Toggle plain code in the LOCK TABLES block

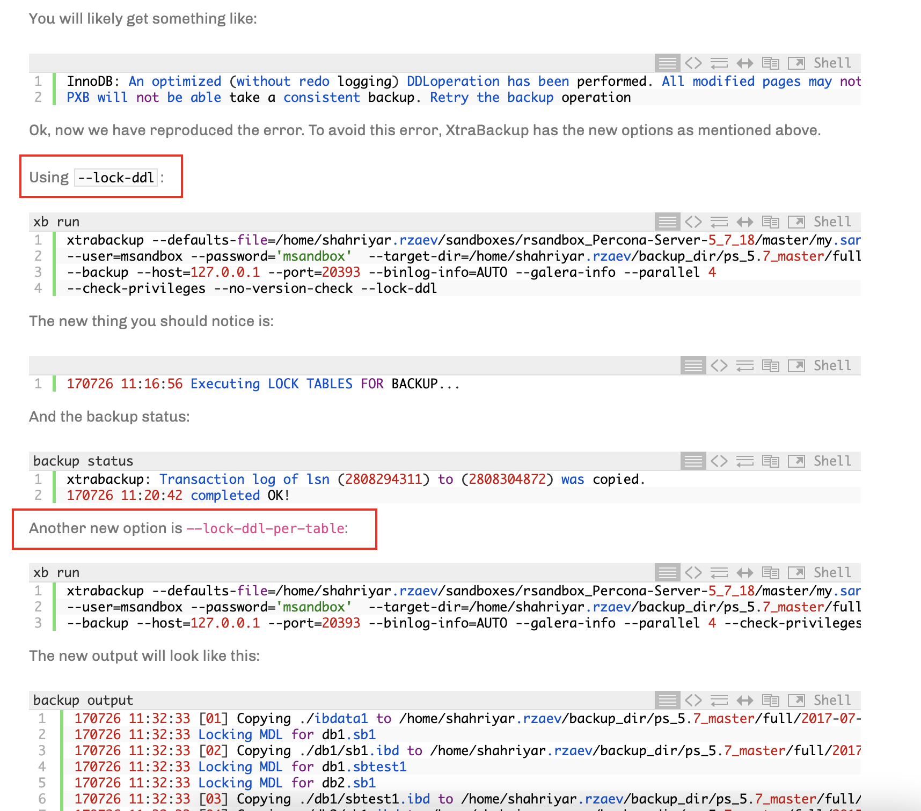point(719,366)
